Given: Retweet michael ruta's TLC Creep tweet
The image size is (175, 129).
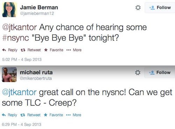Looking at the screenshot, I should coord(30,115).
